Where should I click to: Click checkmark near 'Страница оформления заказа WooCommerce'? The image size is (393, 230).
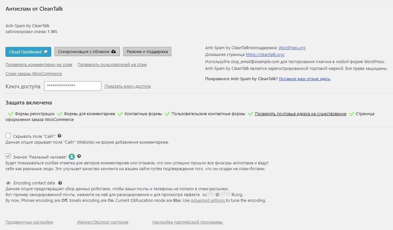click(x=352, y=114)
